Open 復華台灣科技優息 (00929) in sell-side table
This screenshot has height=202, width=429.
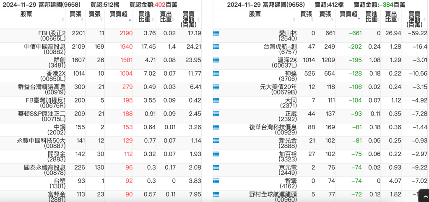(x=273, y=130)
